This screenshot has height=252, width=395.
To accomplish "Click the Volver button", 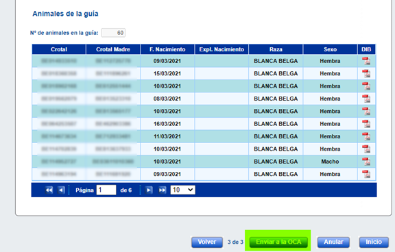I will coord(207,242).
